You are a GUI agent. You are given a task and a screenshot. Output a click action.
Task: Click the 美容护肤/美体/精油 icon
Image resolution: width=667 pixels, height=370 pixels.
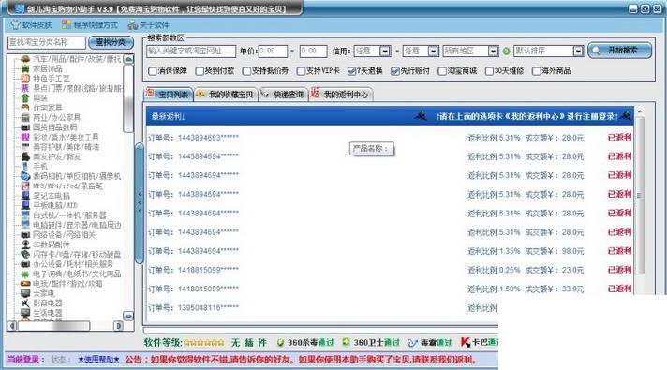(x=25, y=147)
